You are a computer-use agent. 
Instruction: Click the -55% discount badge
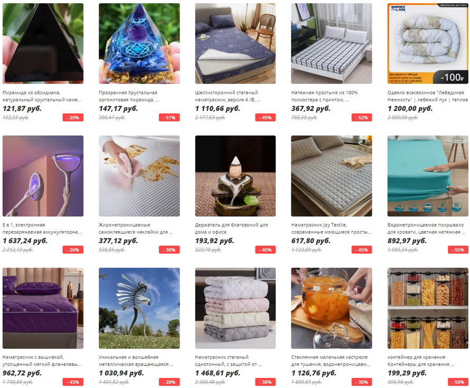coord(458,250)
